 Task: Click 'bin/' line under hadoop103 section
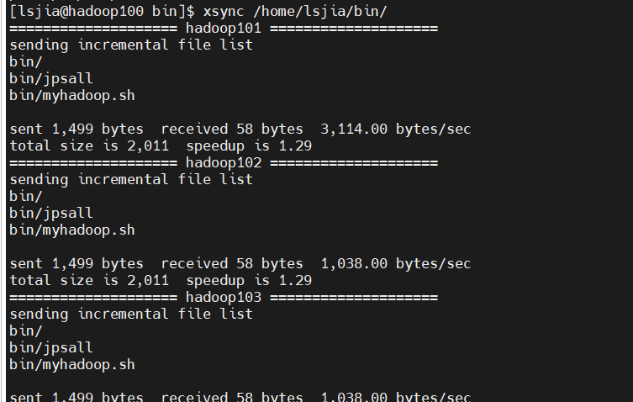[26, 331]
